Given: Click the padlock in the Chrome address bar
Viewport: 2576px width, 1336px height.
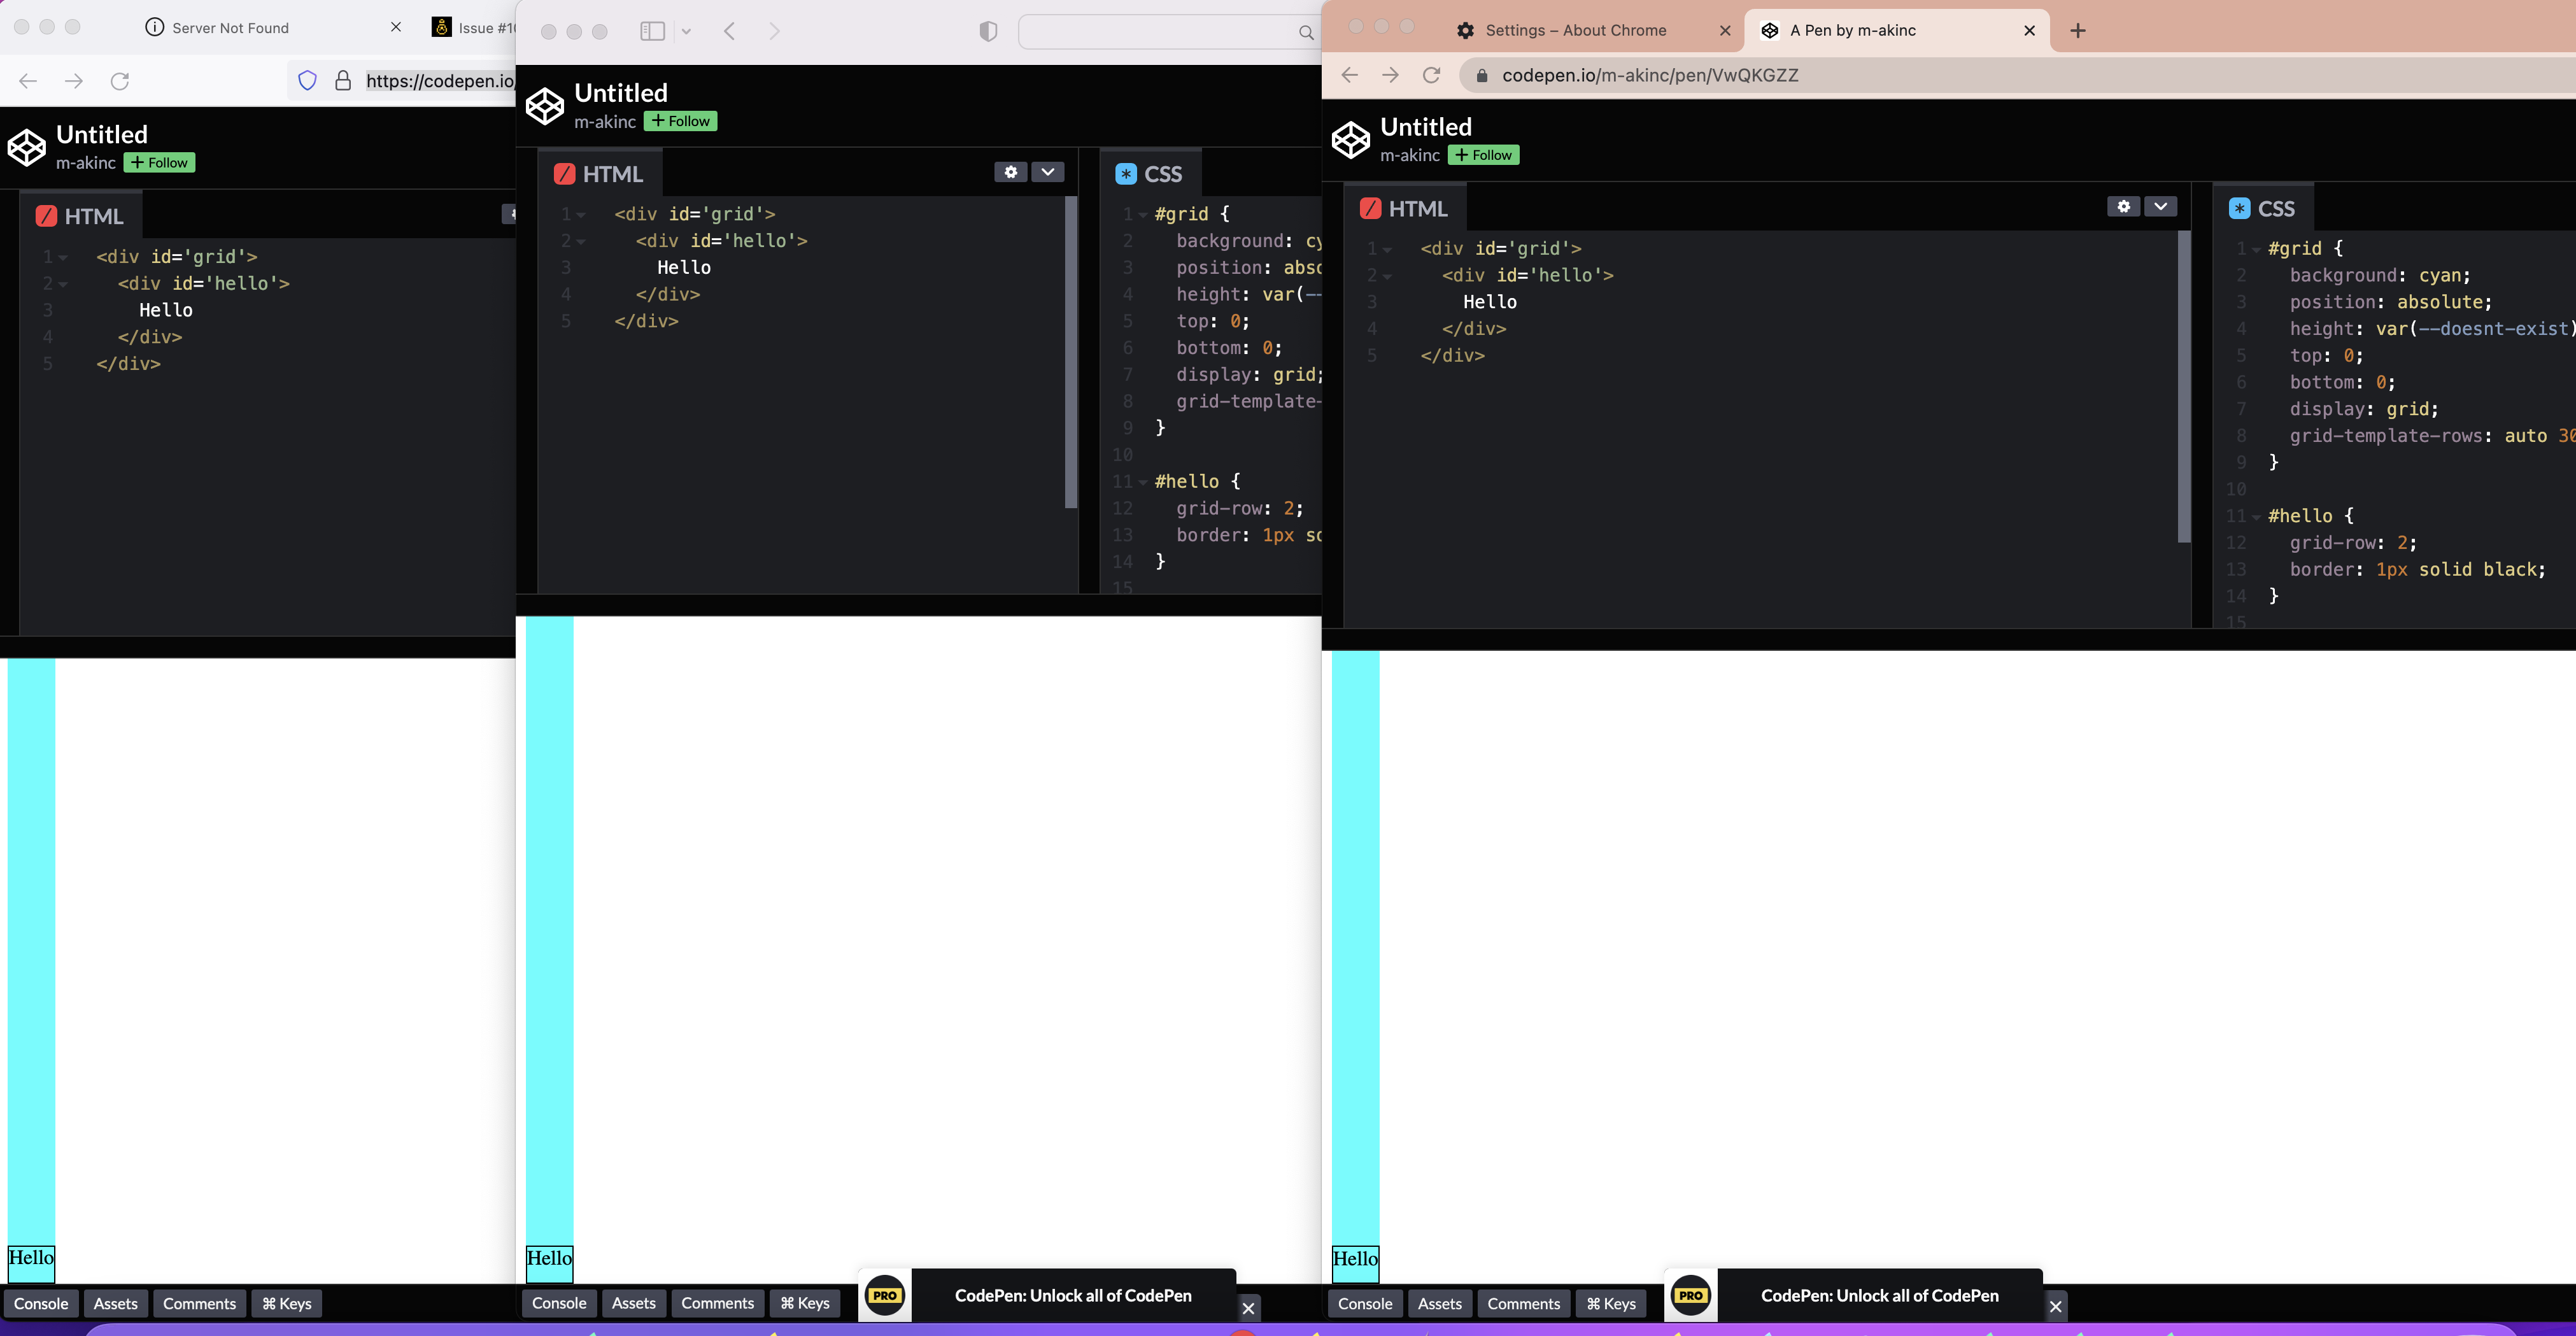Looking at the screenshot, I should [x=1483, y=75].
